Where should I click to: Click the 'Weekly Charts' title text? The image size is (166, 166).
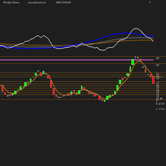tap(11, 3)
